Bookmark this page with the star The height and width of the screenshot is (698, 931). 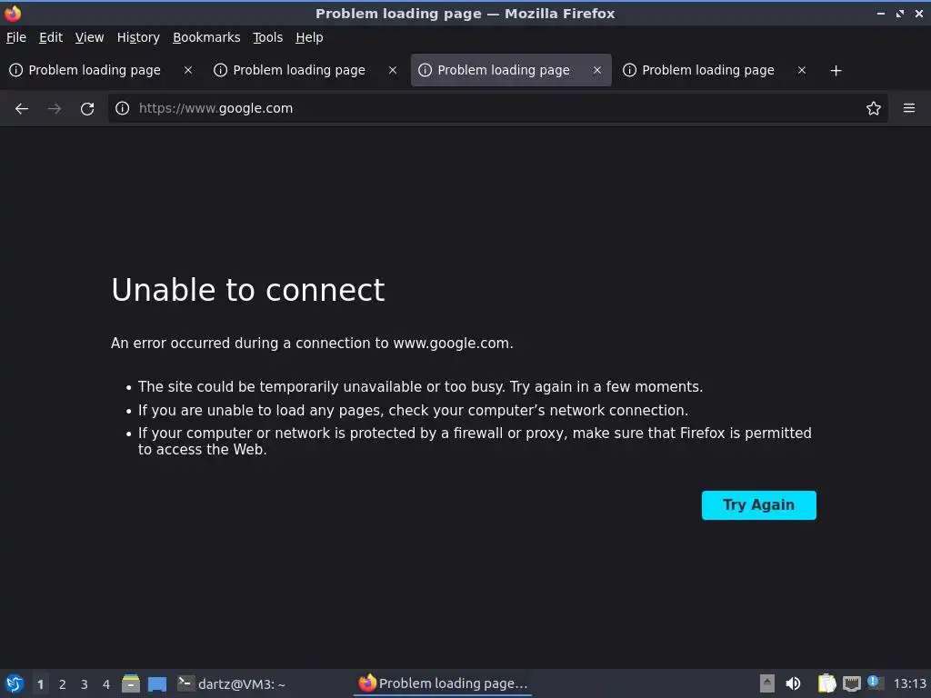(874, 108)
